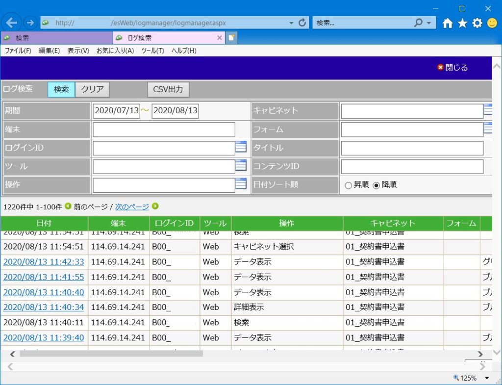Viewport: 502px width, 385px height.
Task: Click the search magnifier in browser search box
Action: 418,23
